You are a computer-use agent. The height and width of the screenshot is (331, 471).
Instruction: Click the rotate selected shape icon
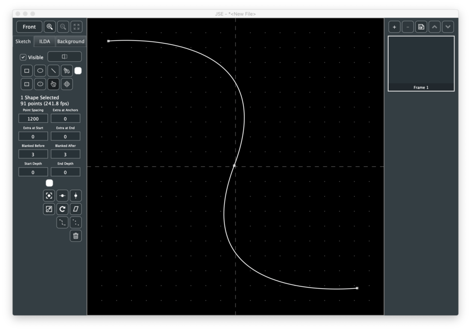coord(63,209)
